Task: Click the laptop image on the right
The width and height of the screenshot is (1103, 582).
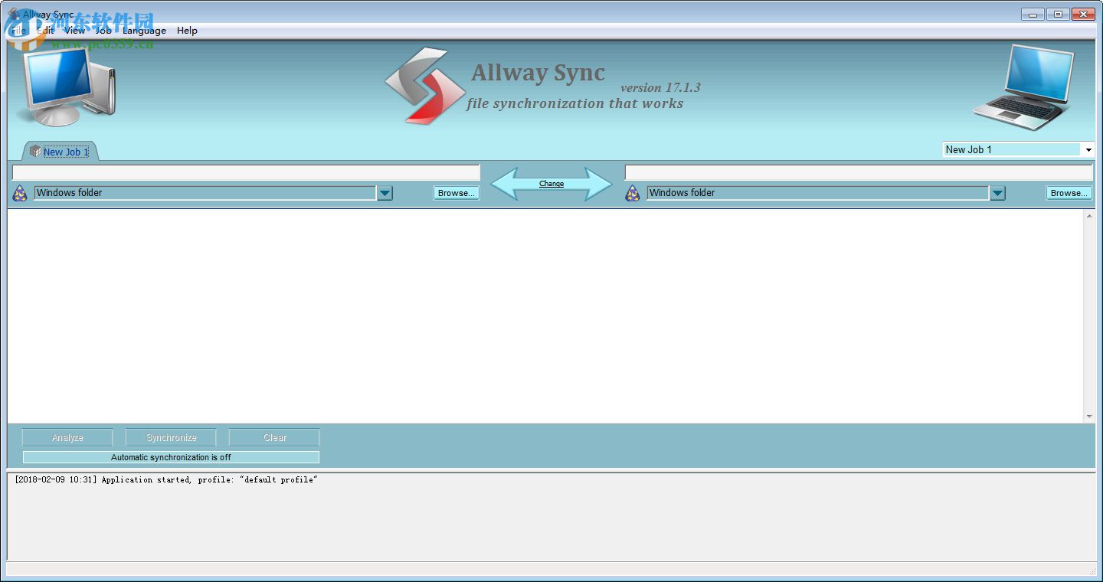Action: pyautogui.click(x=1024, y=87)
